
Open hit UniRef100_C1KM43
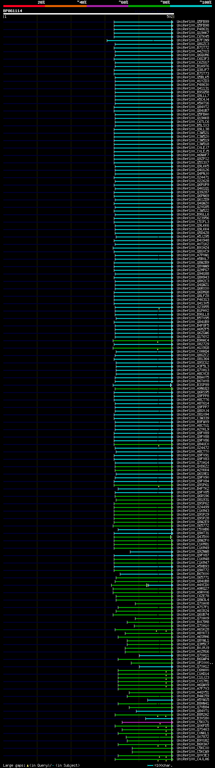point(193,511)
